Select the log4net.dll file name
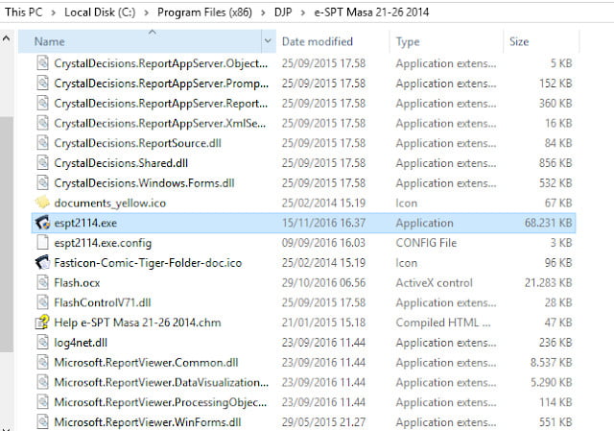This screenshot has height=431, width=614. tap(81, 343)
